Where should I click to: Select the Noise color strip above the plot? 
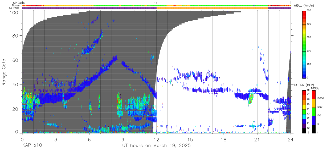pyautogui.click(x=157, y=5)
